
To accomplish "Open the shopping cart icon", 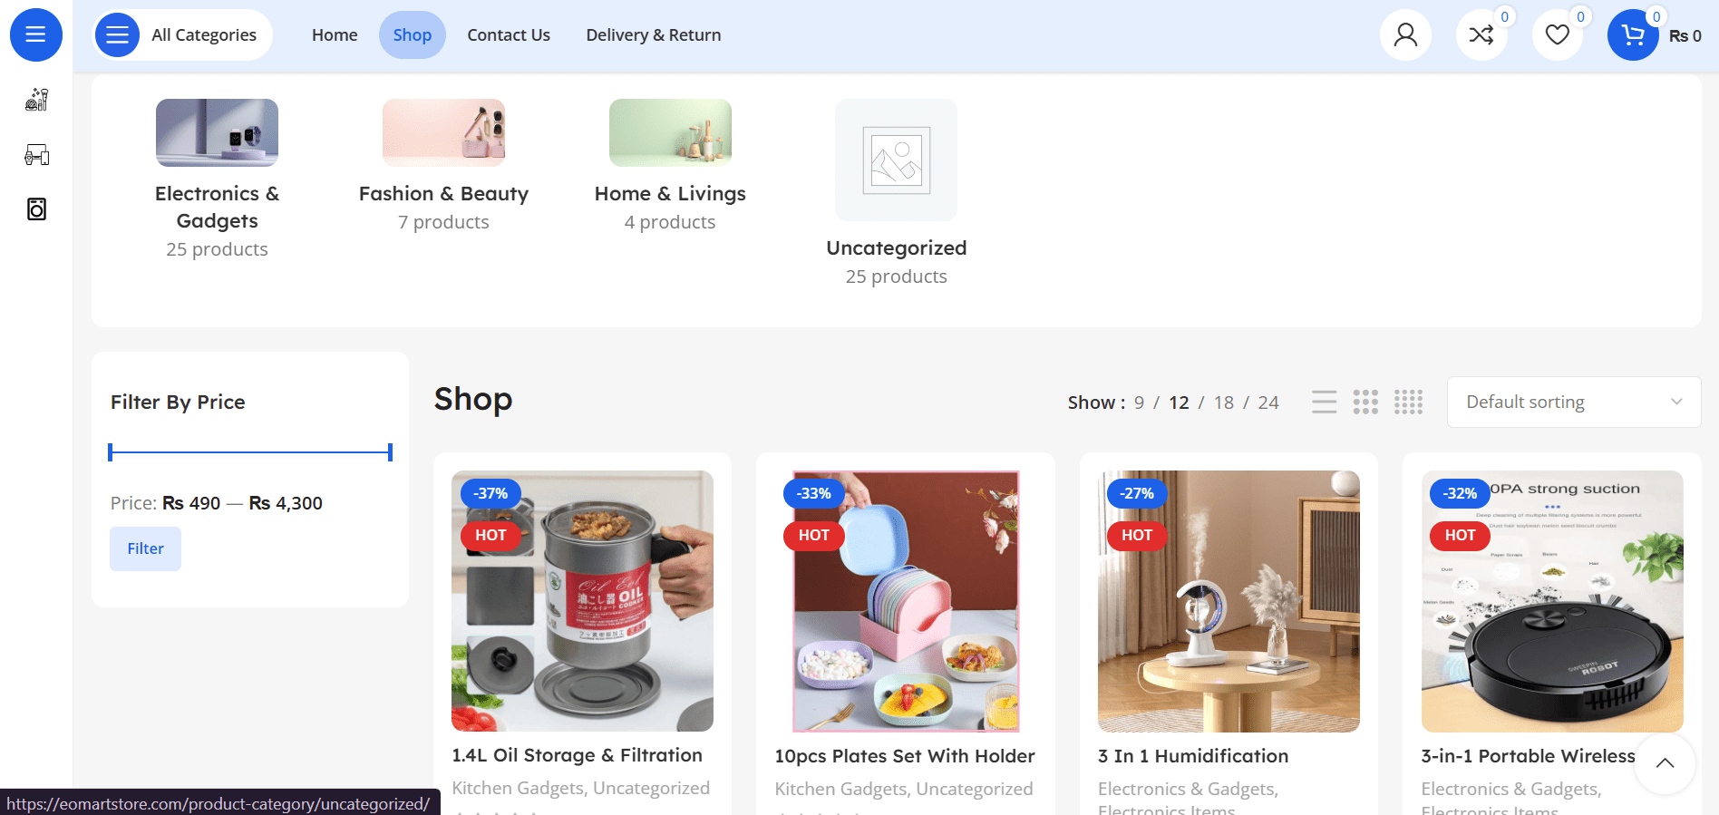I will (x=1633, y=35).
